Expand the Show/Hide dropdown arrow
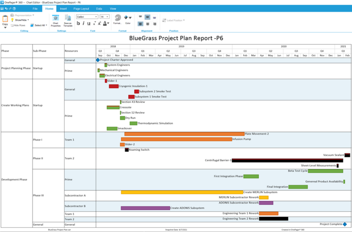Image resolution: width=352 pixels, height=232 pixels. (28, 20)
